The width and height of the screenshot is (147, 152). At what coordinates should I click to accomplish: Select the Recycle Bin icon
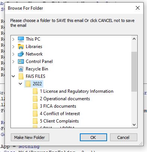coord(21,69)
